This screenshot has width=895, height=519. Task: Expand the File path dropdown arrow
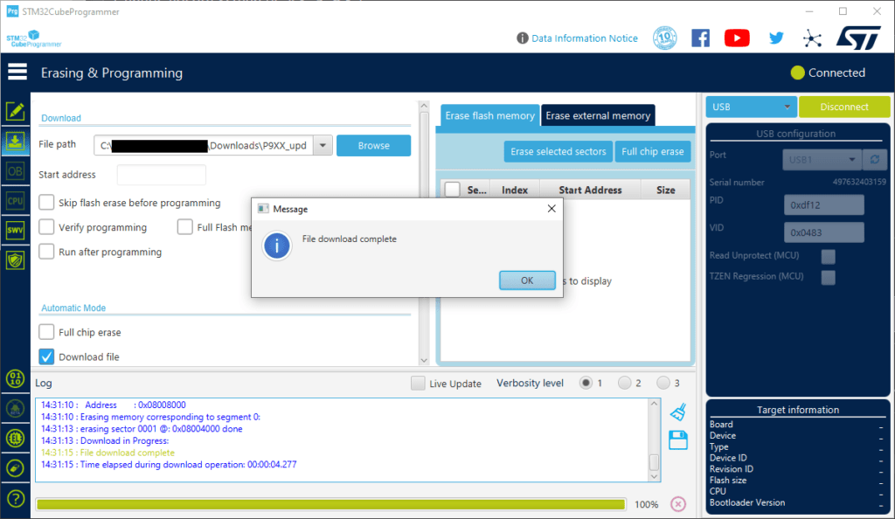pyautogui.click(x=323, y=145)
